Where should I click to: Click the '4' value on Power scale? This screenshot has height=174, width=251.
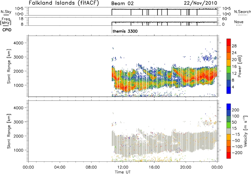click(233, 87)
